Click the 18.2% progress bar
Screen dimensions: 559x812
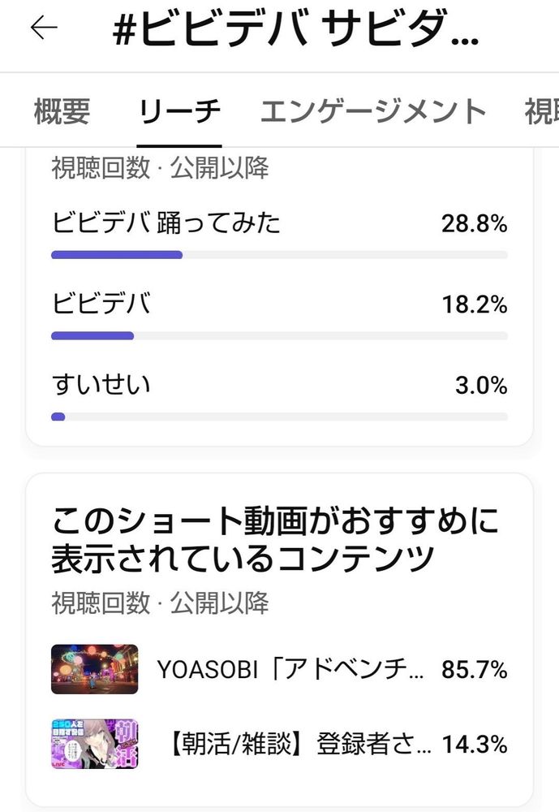coord(279,336)
